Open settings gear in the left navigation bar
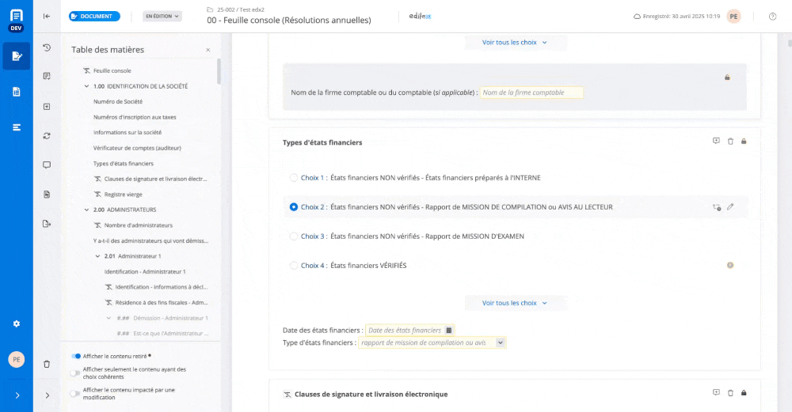Image resolution: width=792 pixels, height=412 pixels. [x=17, y=323]
